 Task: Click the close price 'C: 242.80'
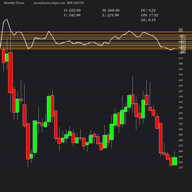click(72, 15)
